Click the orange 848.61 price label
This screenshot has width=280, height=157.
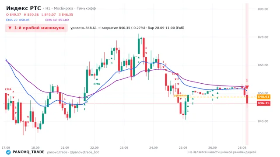tap(263, 97)
